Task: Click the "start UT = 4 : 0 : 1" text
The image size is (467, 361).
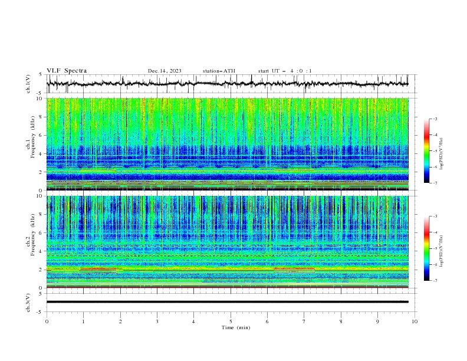Action: (x=285, y=71)
